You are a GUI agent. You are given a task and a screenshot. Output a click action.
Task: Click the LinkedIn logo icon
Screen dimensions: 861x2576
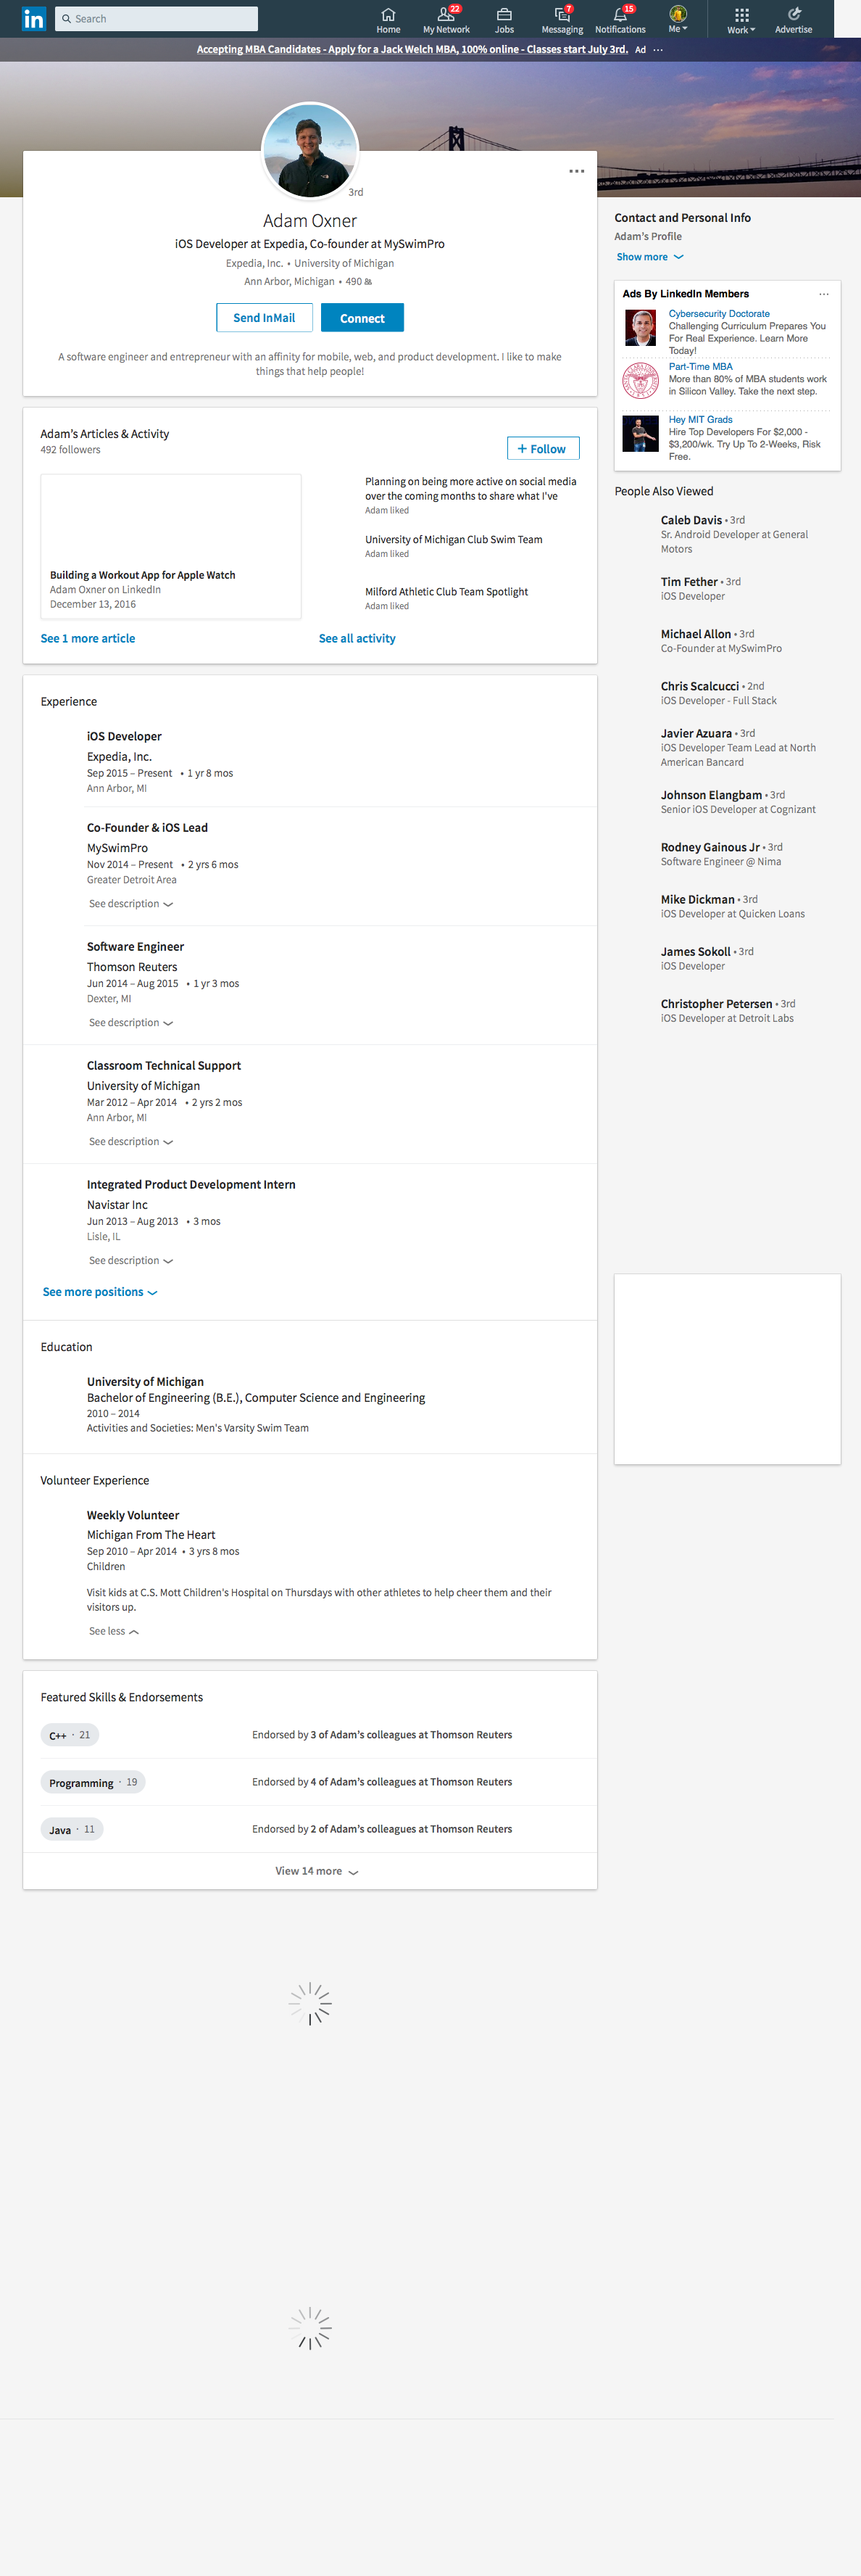pos(33,19)
